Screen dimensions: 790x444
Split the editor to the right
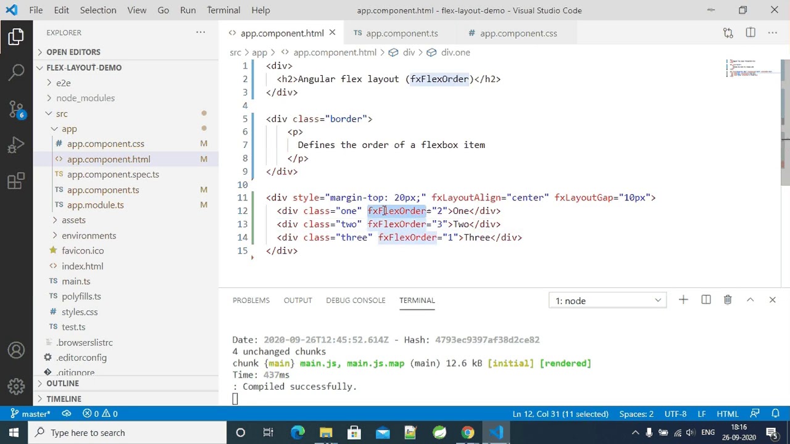pyautogui.click(x=750, y=33)
